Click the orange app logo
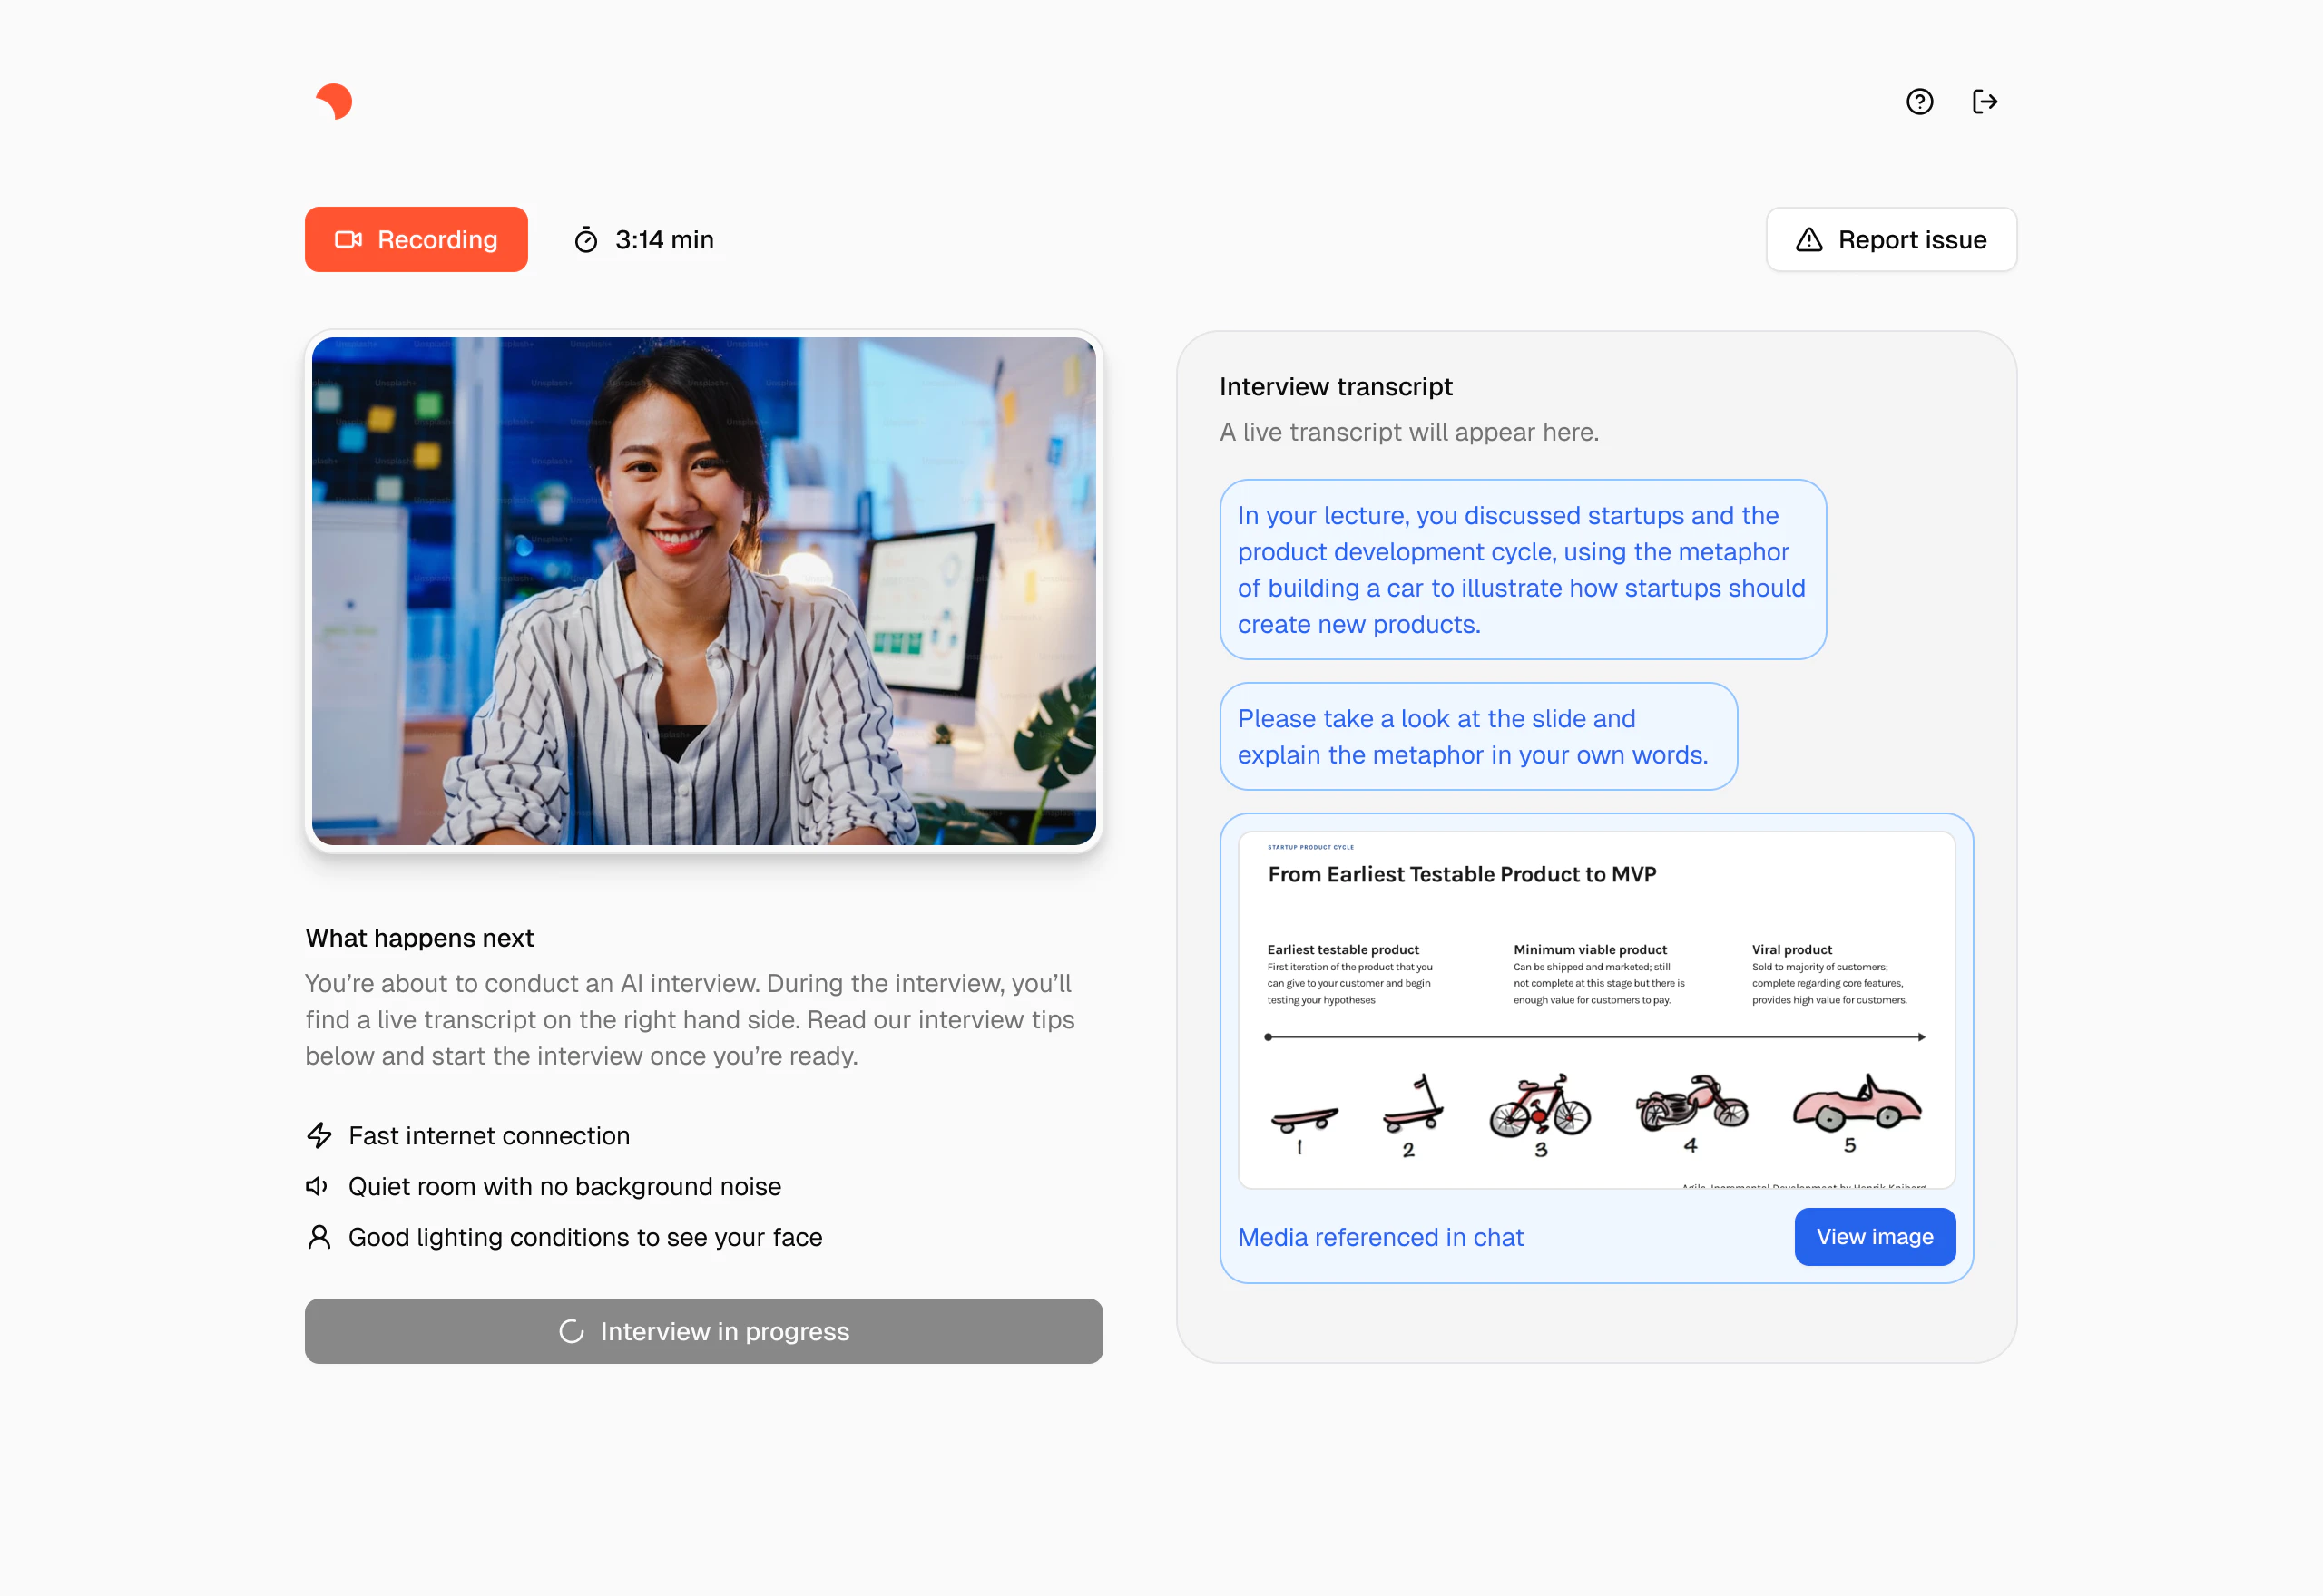 coord(334,101)
